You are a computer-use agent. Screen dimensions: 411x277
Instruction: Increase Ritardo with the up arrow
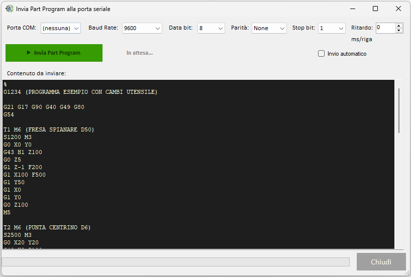398,26
